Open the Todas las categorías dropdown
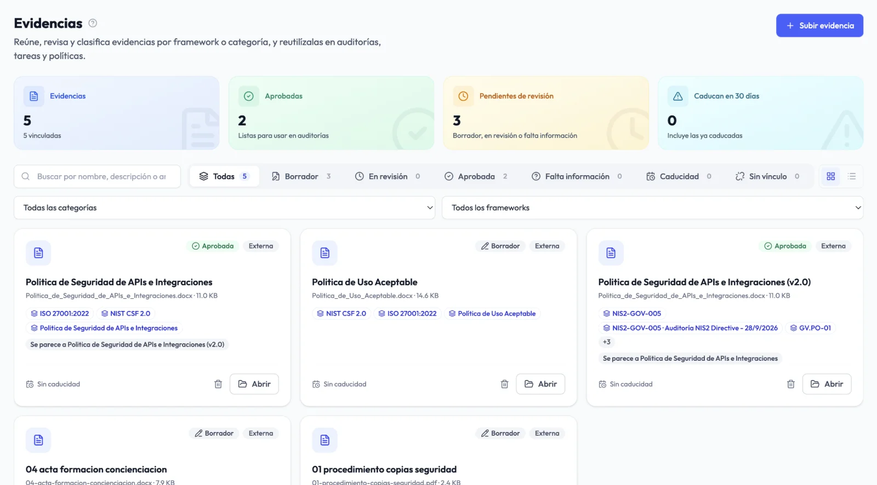This screenshot has height=485, width=877. (x=224, y=208)
